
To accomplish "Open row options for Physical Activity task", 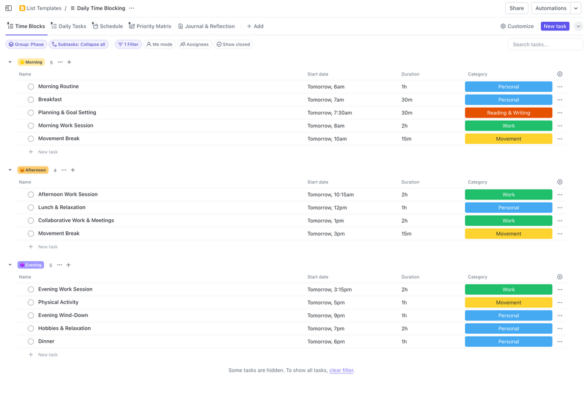I will 559,303.
